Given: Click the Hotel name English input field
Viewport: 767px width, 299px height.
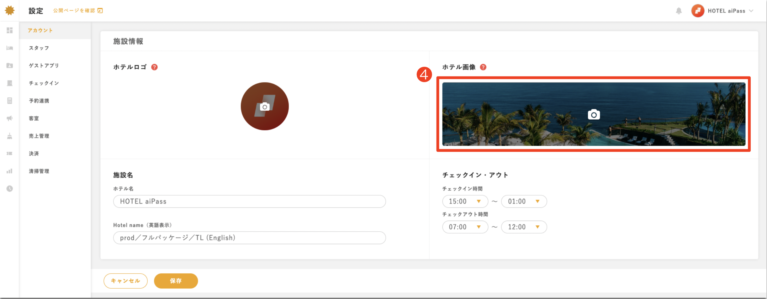Looking at the screenshot, I should [x=249, y=238].
